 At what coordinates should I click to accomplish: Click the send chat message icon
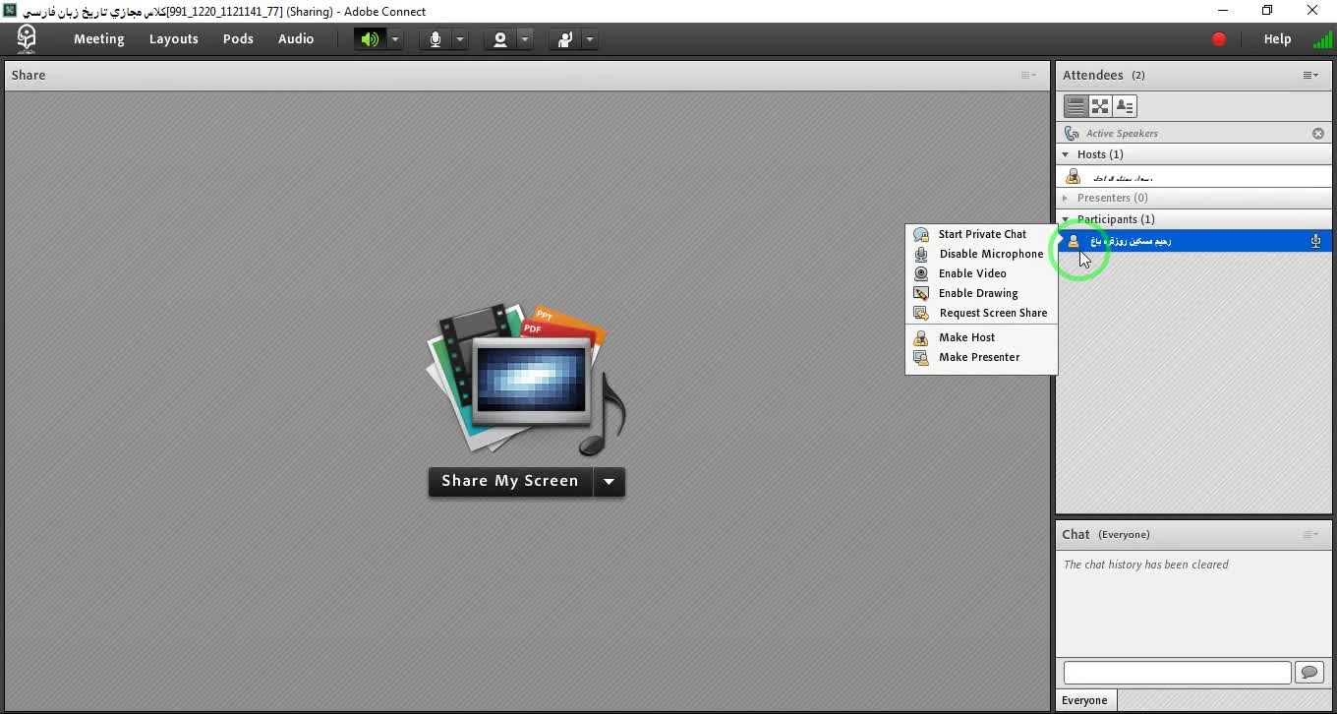pos(1308,673)
